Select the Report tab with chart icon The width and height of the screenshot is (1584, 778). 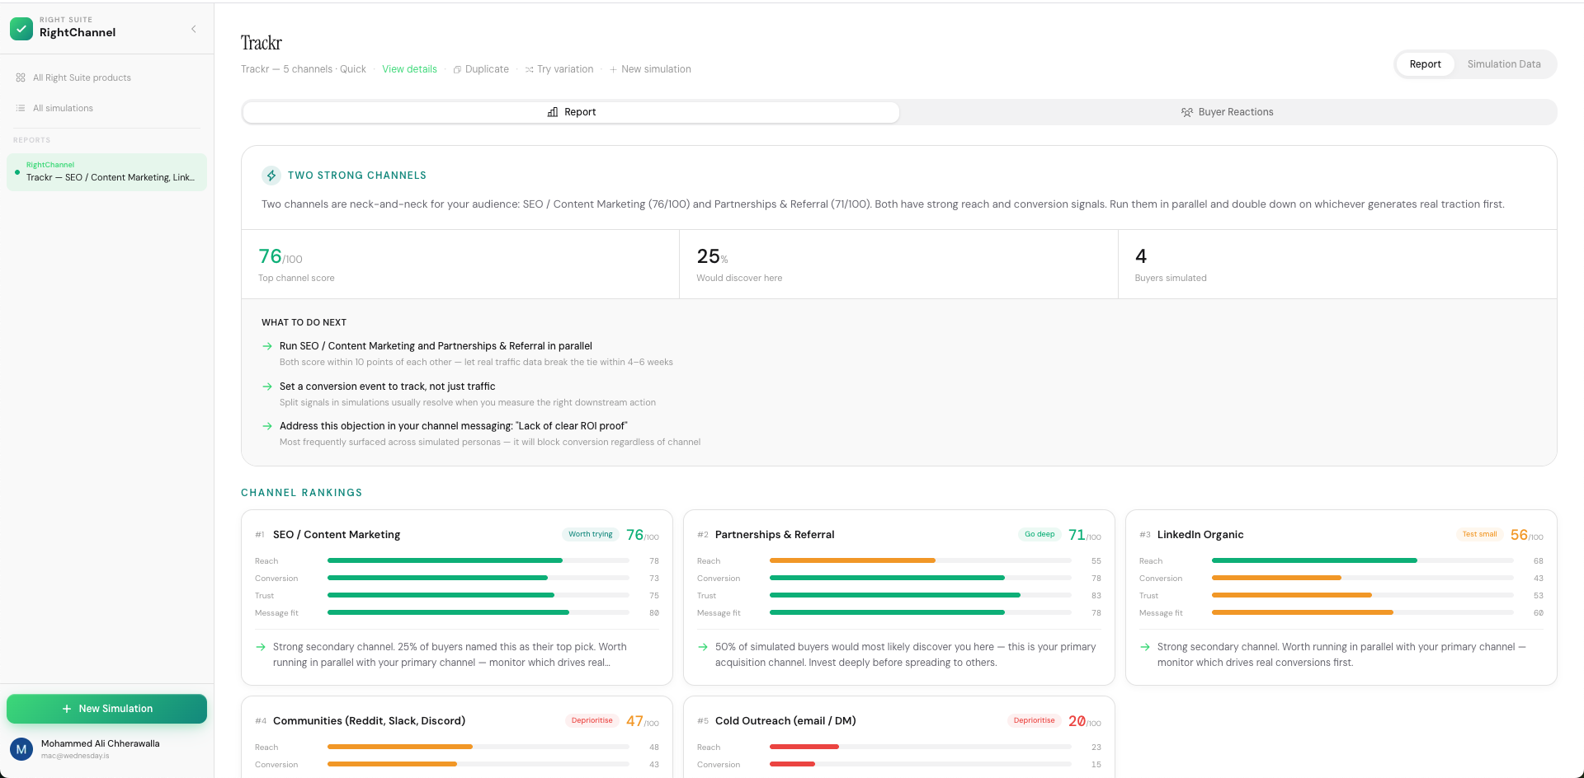tap(571, 112)
